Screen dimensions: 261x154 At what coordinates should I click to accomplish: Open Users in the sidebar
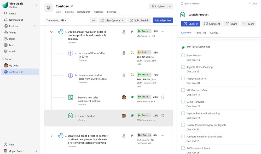(x=9, y=39)
